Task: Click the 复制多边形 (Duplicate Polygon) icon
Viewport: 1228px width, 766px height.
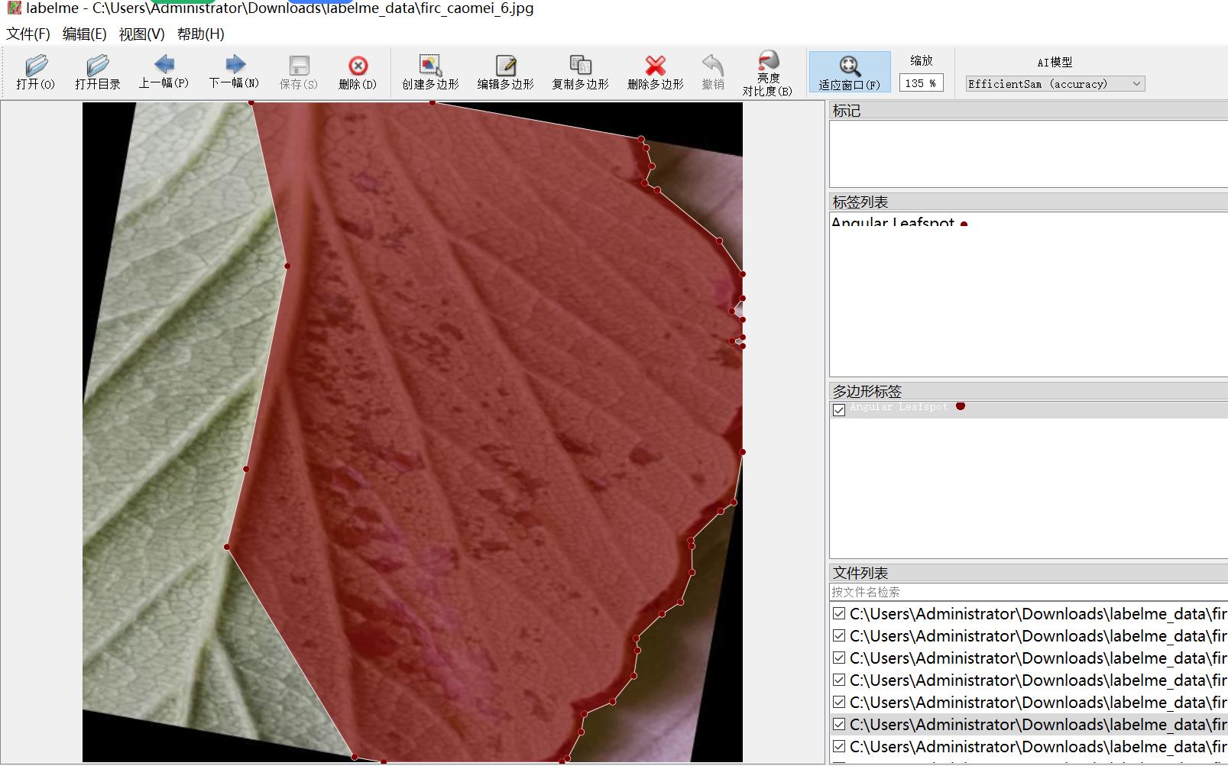Action: point(580,73)
